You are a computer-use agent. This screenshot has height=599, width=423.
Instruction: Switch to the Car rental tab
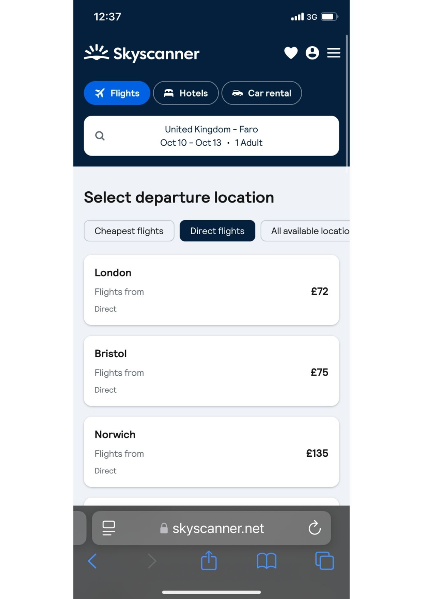click(x=261, y=93)
